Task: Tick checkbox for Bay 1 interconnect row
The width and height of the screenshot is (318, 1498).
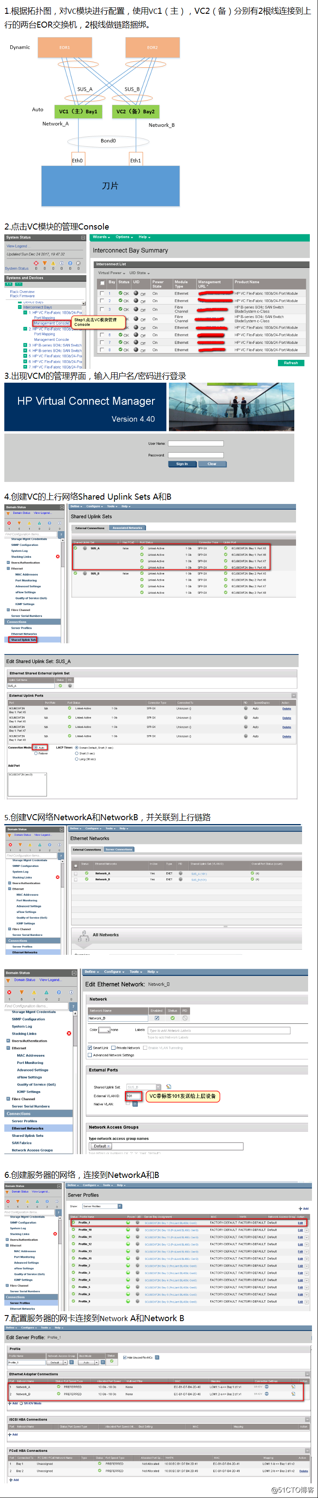Action: click(x=102, y=293)
